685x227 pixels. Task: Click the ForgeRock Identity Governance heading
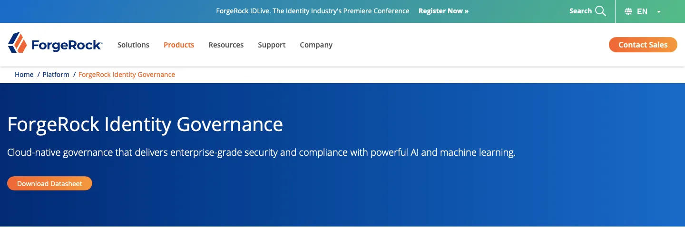[145, 124]
